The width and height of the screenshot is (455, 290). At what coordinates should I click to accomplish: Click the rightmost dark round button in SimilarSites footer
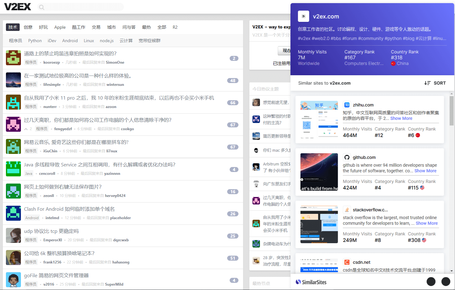(446, 282)
